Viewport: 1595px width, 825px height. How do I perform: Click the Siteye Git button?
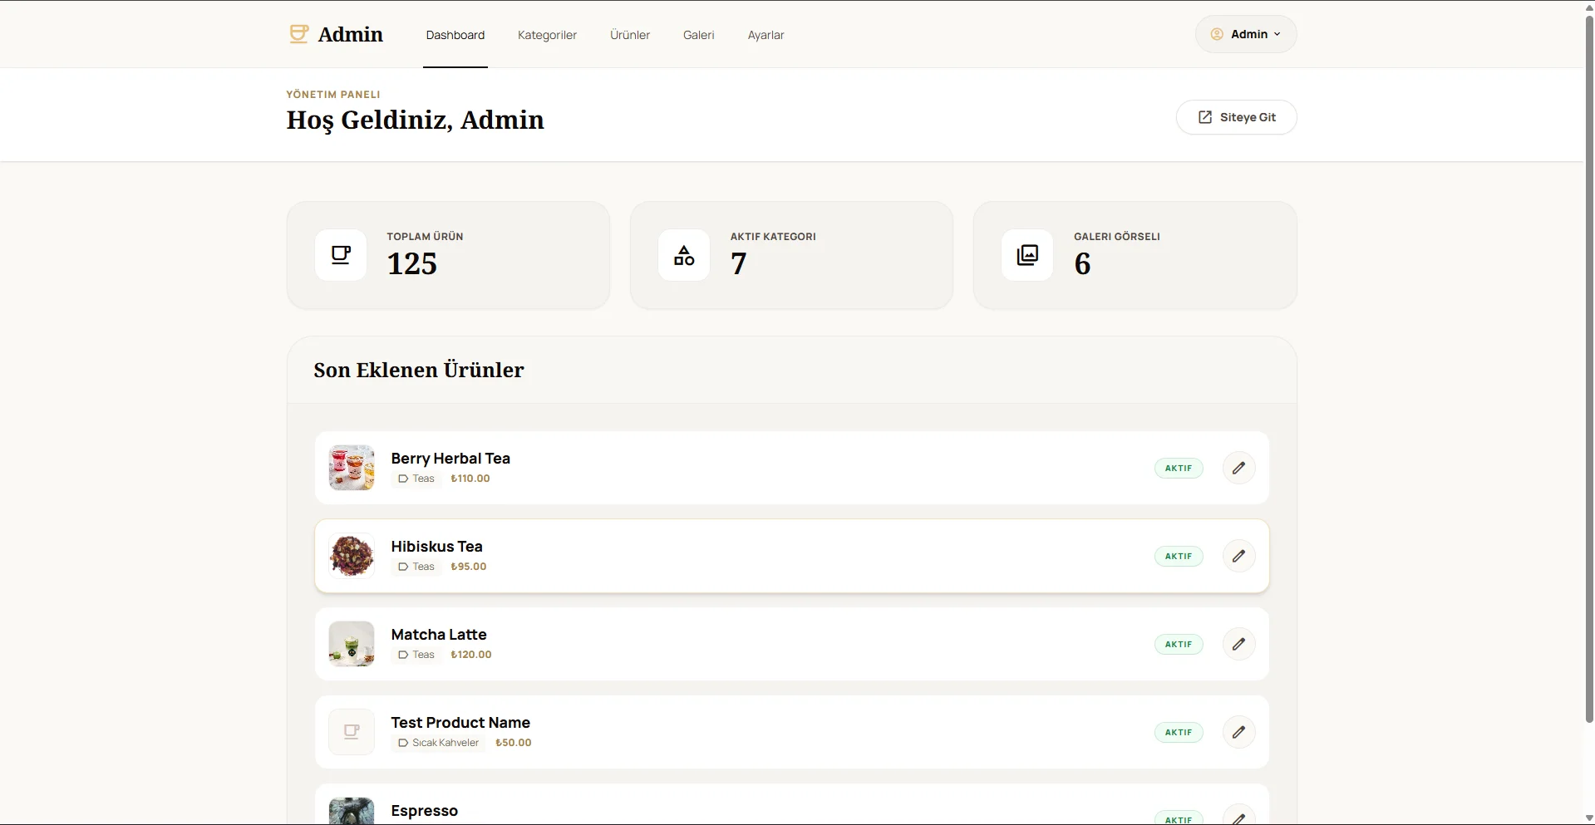pos(1236,117)
